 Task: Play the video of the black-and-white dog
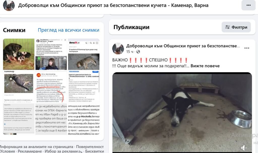coord(182,112)
